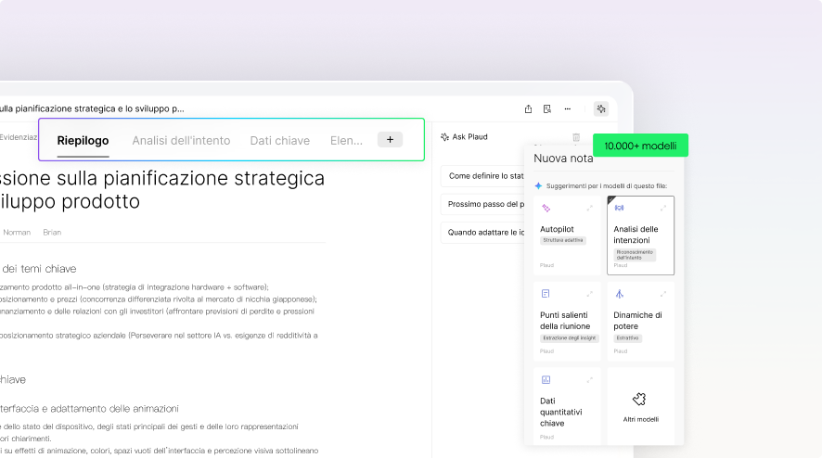Screen dimensions: 822x458
Task: Click the share/export icon in top toolbar
Action: 528,108
